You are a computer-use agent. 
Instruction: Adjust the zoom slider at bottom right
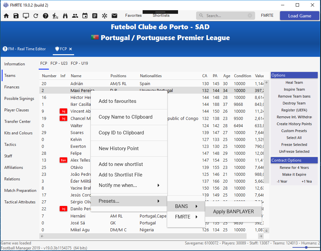(x=306, y=248)
